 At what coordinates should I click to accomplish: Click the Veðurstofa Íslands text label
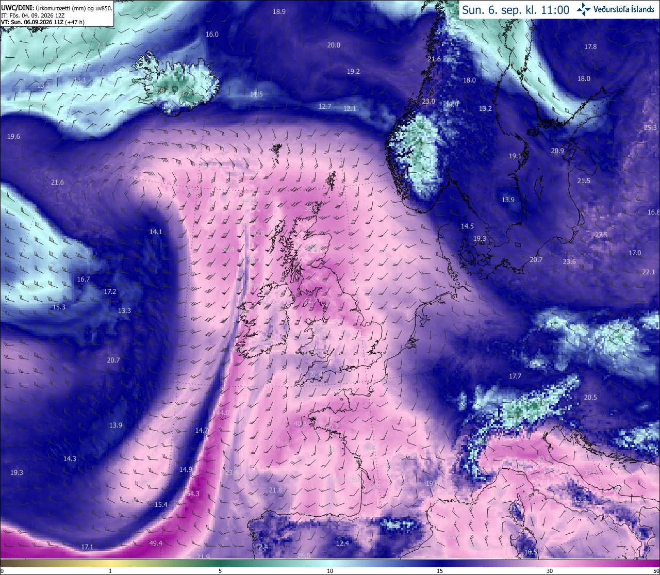(x=624, y=10)
